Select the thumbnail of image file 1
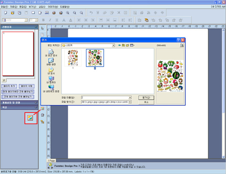Image resolution: width=226 pixels, height=174 pixels. [x=73, y=58]
